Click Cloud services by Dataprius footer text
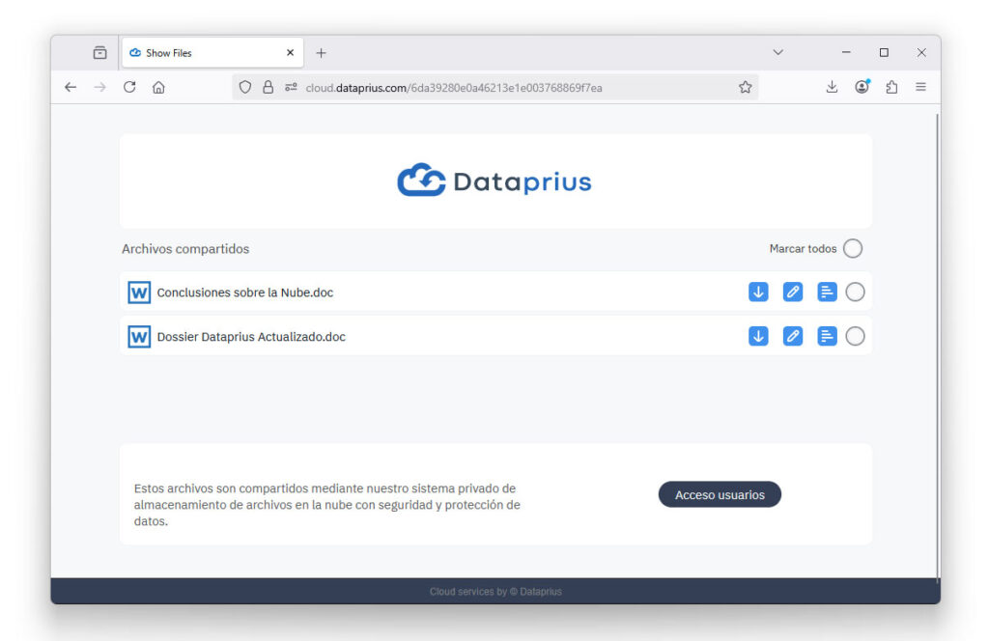The image size is (989, 641). (x=495, y=592)
